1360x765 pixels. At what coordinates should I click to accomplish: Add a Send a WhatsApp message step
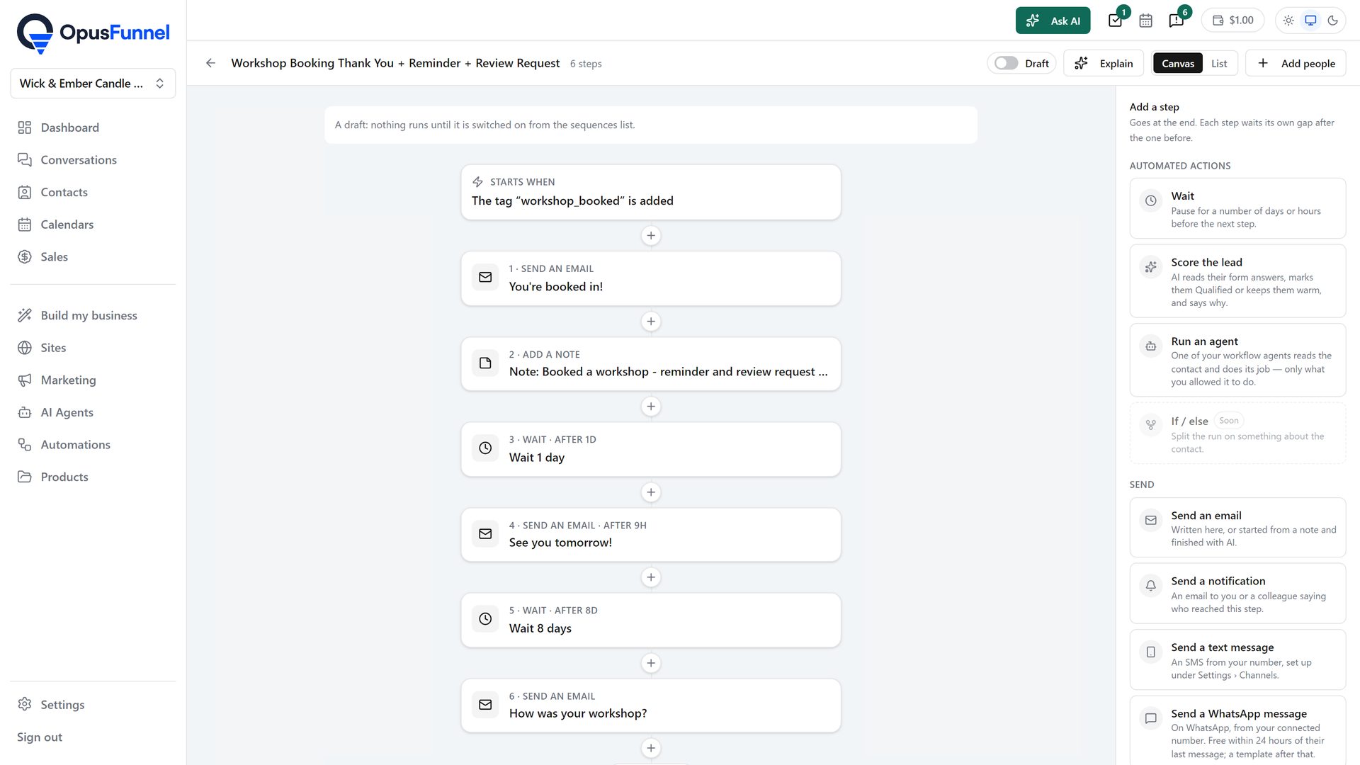point(1237,731)
